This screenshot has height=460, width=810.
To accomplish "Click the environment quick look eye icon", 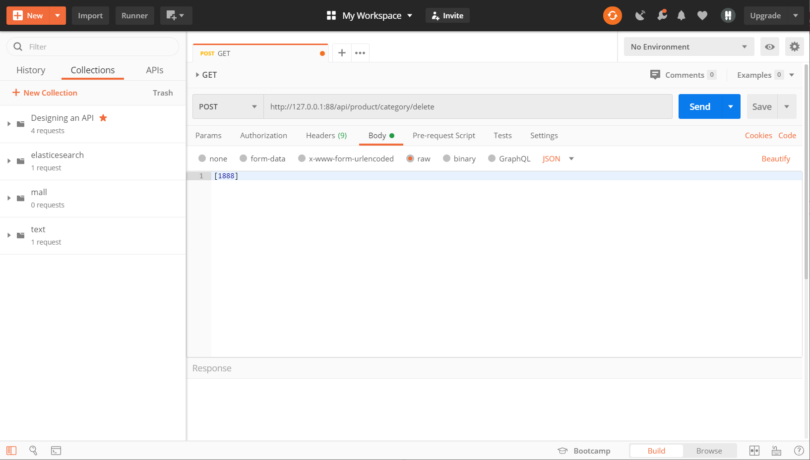I will 770,47.
